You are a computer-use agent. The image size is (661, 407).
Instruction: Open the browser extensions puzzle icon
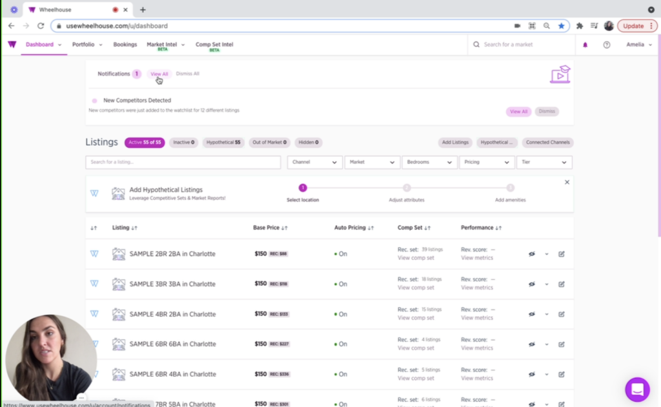coord(580,26)
